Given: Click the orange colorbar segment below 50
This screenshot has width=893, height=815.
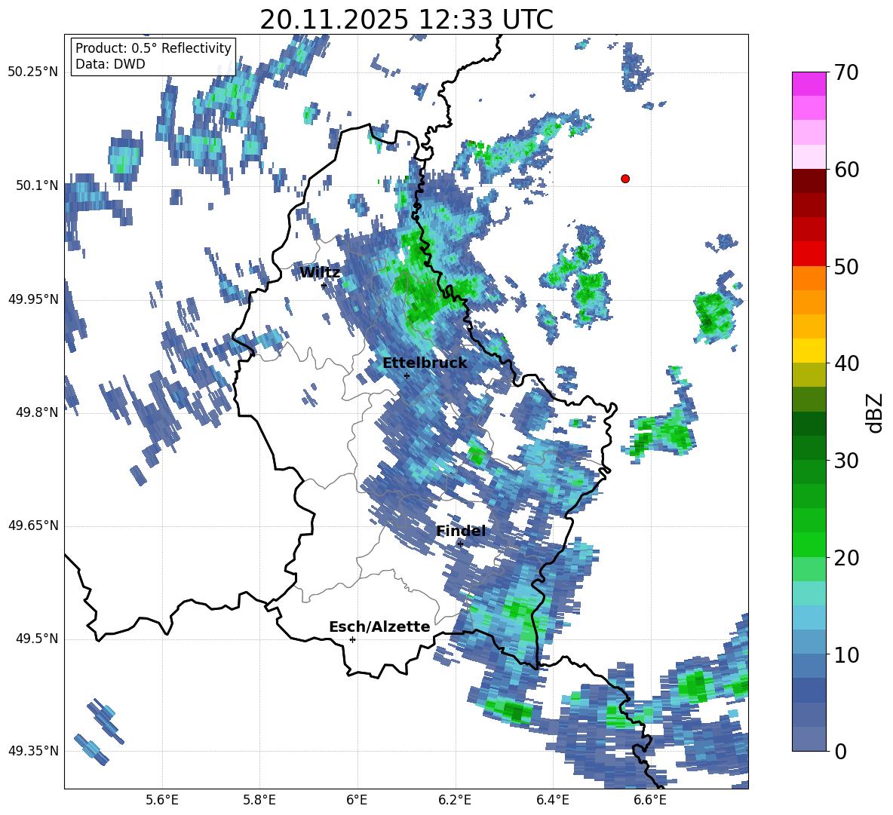Looking at the screenshot, I should tap(809, 277).
